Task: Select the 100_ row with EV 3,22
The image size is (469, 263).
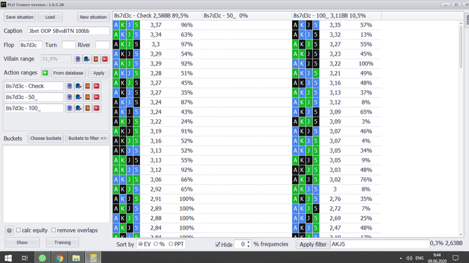Action: [336, 64]
